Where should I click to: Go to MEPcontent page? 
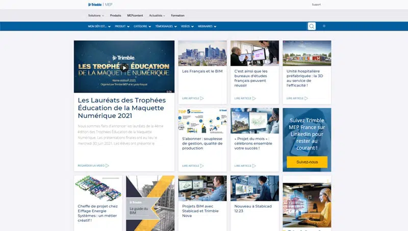135,16
